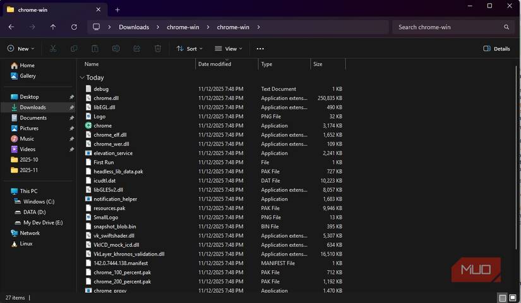Toggle the Details pane button

(496, 49)
